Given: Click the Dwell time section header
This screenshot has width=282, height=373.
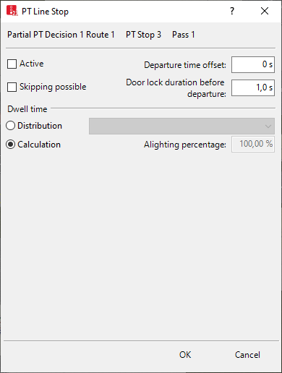Looking at the screenshot, I should point(27,109).
